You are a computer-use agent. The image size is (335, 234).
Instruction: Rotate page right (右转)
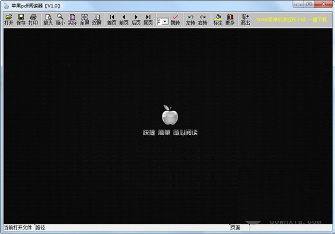click(x=203, y=20)
